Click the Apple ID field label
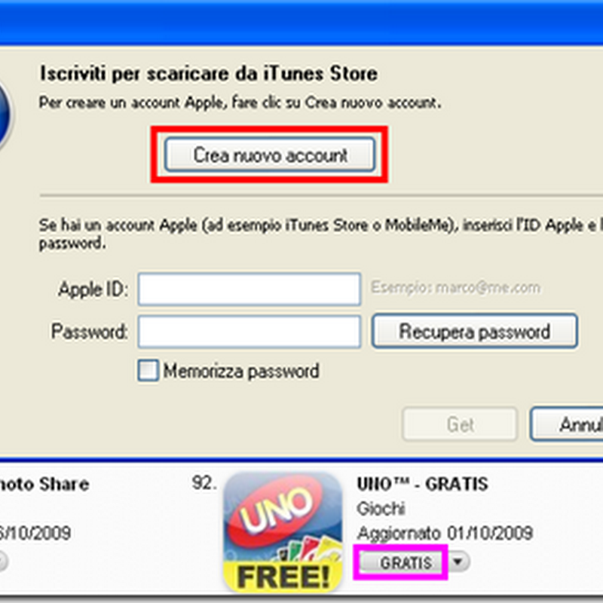603x603 pixels. pyautogui.click(x=92, y=289)
